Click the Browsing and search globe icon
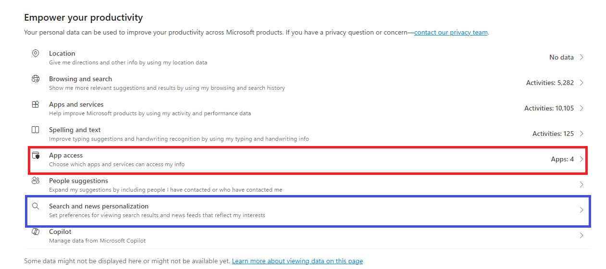 [x=36, y=79]
